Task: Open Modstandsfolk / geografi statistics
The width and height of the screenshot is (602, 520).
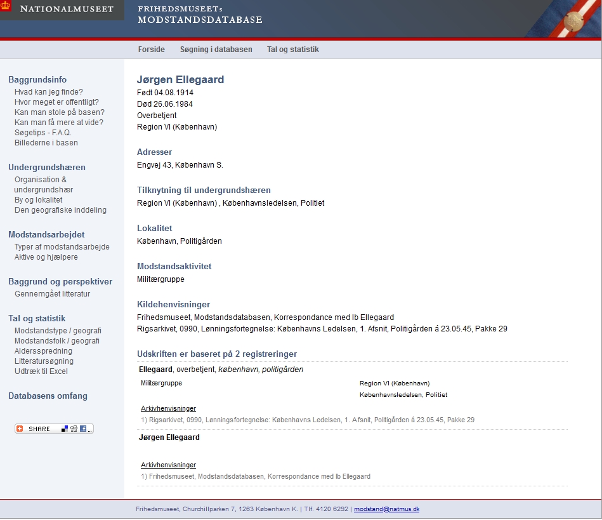Action: tap(57, 340)
